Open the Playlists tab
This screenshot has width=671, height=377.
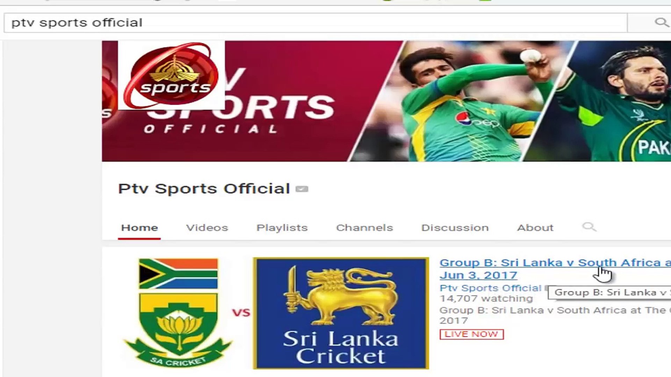pyautogui.click(x=282, y=227)
